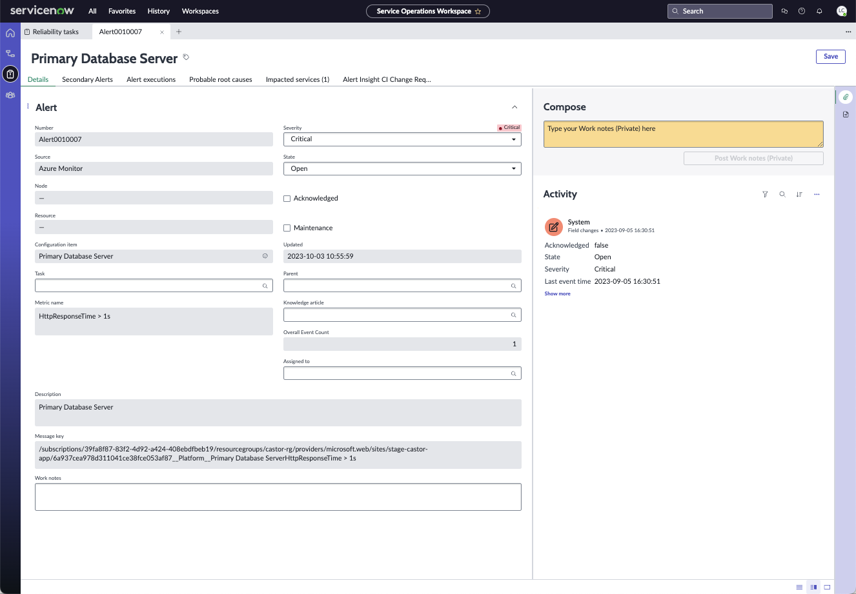Image resolution: width=856 pixels, height=594 pixels.
Task: Select the Details tab
Action: [x=38, y=79]
